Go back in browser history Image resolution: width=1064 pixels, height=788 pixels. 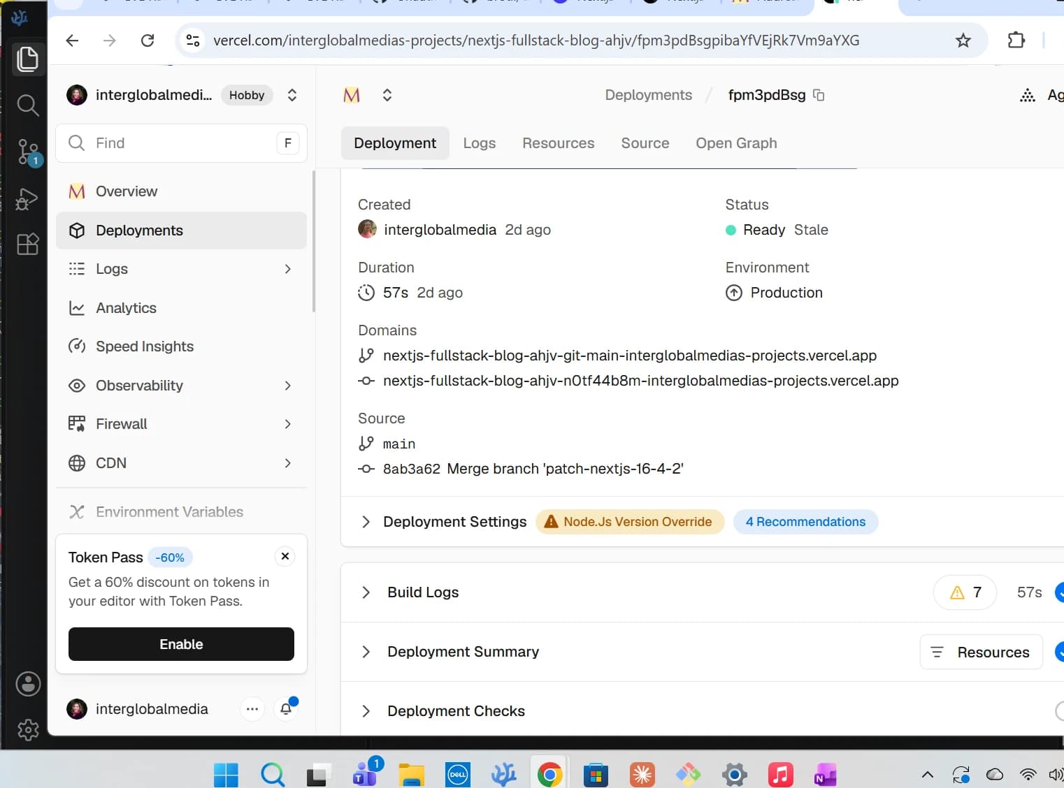coord(72,41)
